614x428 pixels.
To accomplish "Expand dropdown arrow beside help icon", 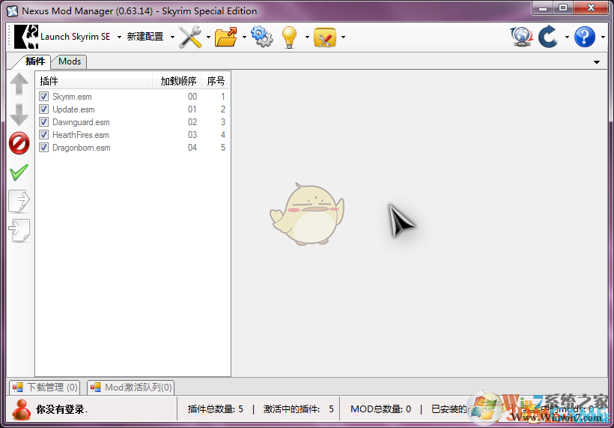I will tap(603, 37).
